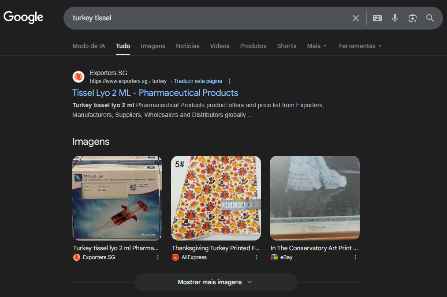This screenshot has height=297, width=447.
Task: Open Google Lens image search
Action: pyautogui.click(x=413, y=18)
